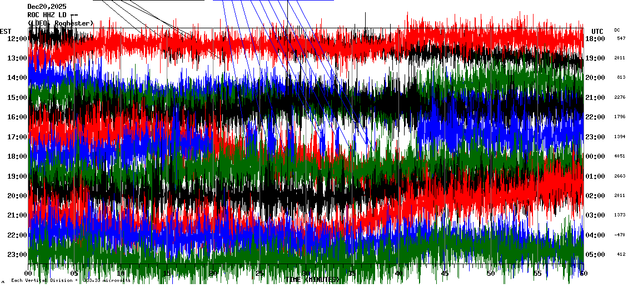Viewport: 628px width, 288px height.
Task: Click the DC offset value -470
Action: pyautogui.click(x=620, y=235)
